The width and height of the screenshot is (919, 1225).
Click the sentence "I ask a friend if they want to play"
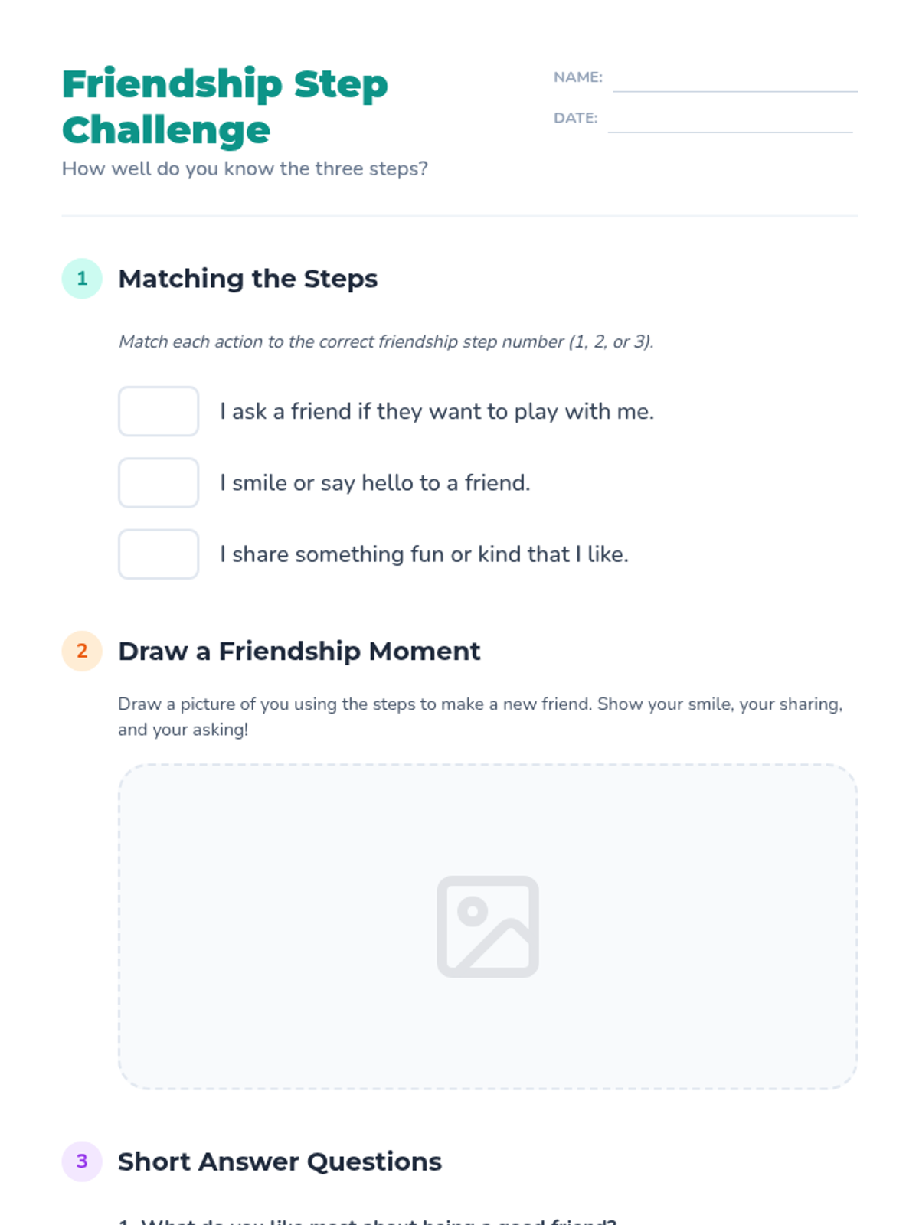(437, 411)
